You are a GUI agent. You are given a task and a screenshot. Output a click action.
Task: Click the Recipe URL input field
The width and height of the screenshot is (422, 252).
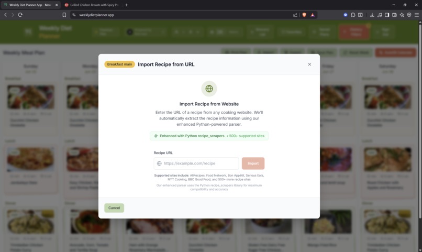click(x=196, y=163)
